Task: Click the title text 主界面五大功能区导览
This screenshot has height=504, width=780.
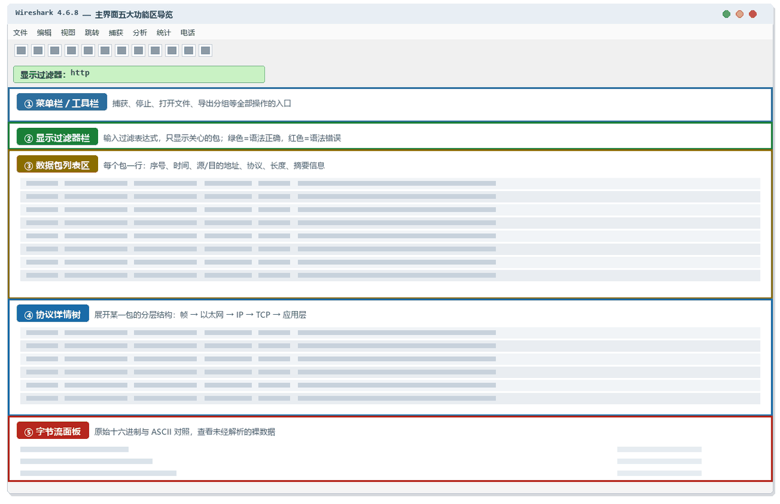Action: (133, 15)
